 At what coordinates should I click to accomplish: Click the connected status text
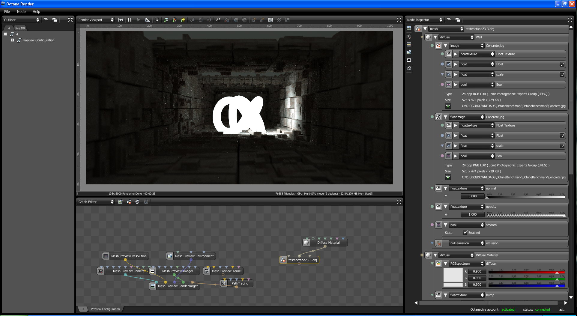point(543,309)
